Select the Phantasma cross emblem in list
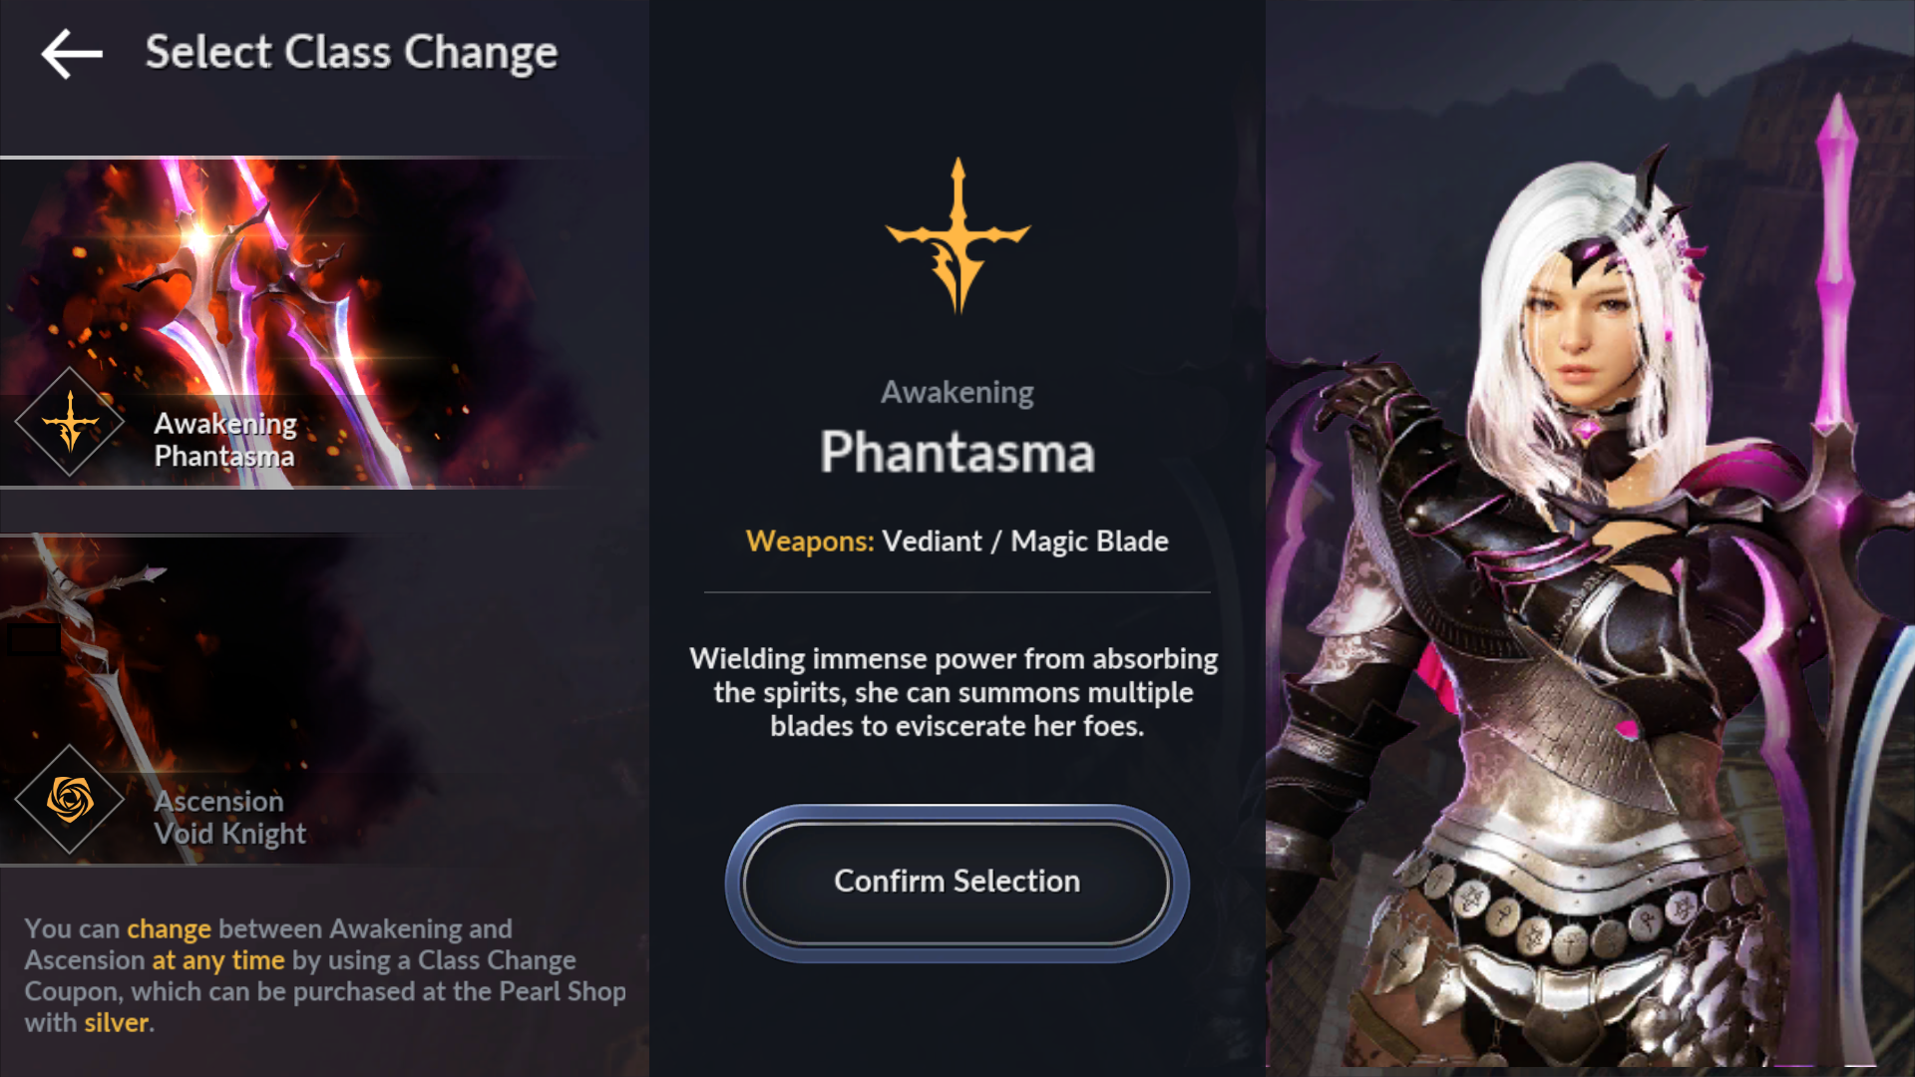The height and width of the screenshot is (1077, 1915). (x=70, y=422)
